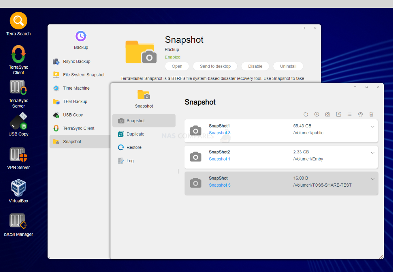
Task: Select TFM Backup in Backup list
Action: click(80, 102)
